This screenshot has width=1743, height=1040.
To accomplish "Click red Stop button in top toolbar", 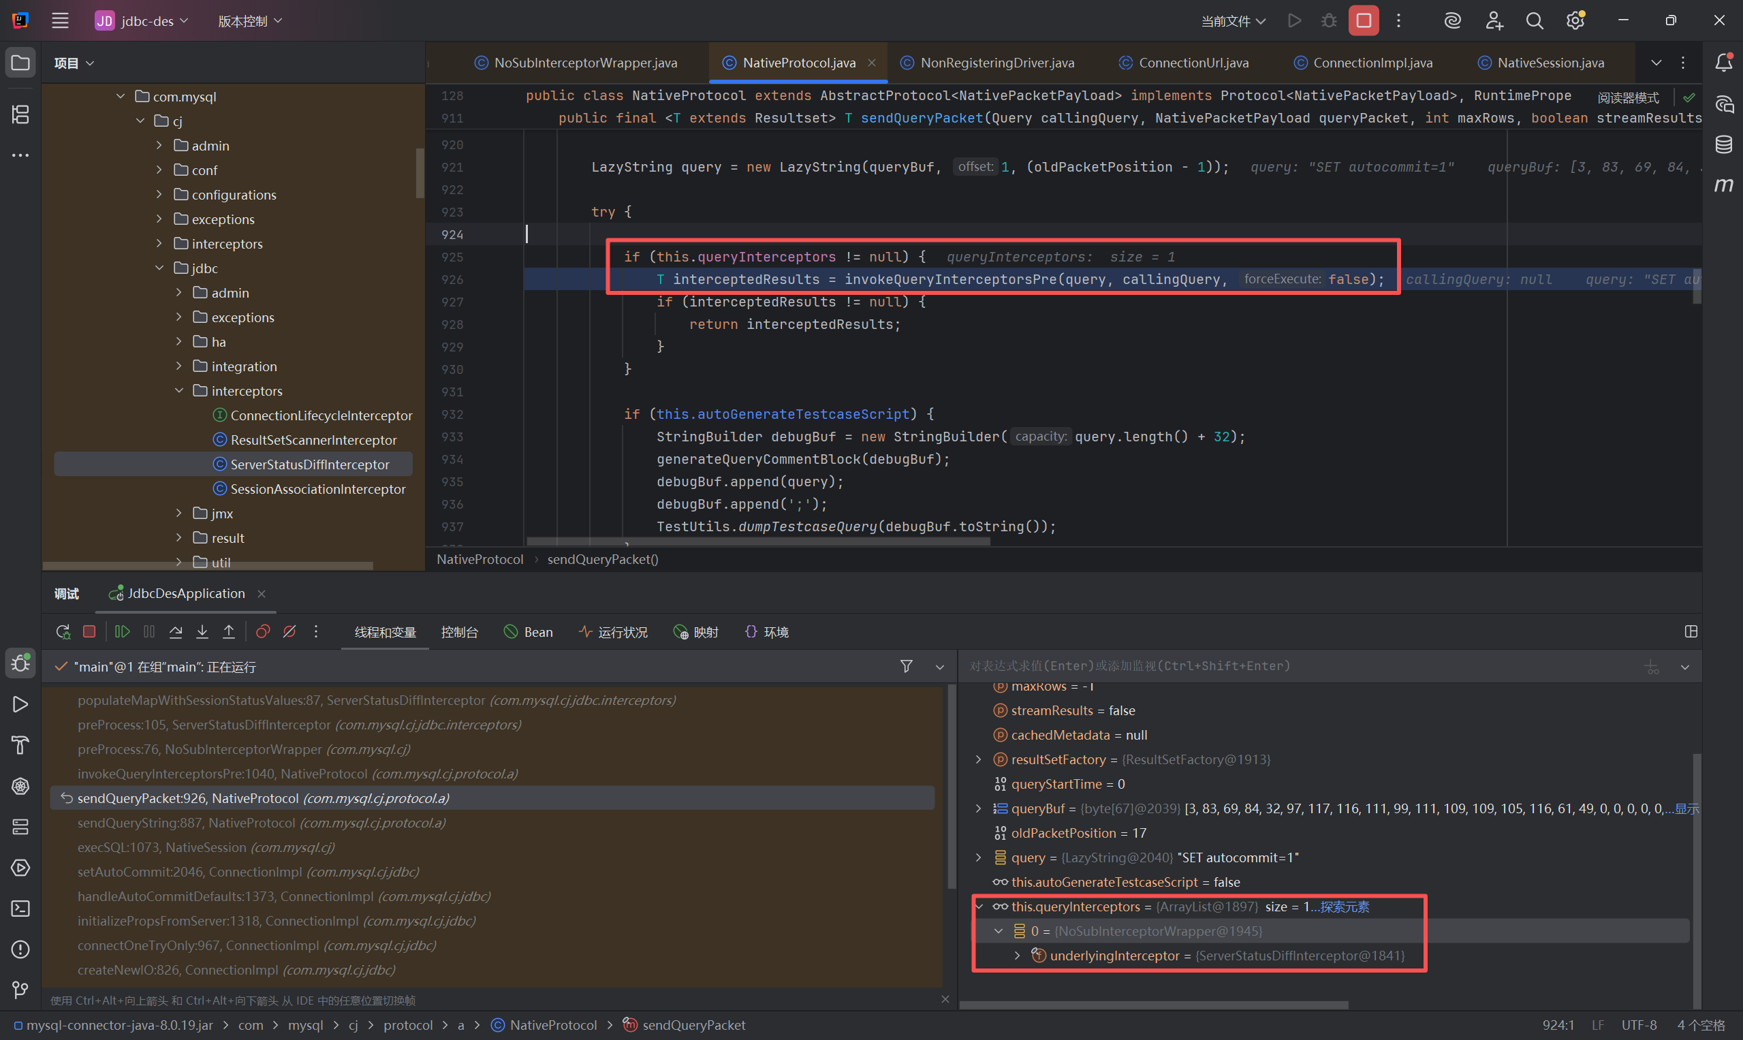I will point(1363,21).
